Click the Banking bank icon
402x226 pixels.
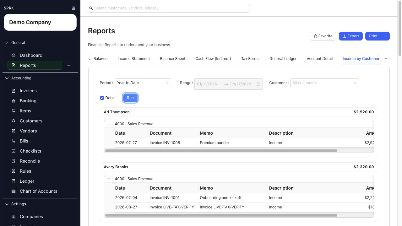14,101
